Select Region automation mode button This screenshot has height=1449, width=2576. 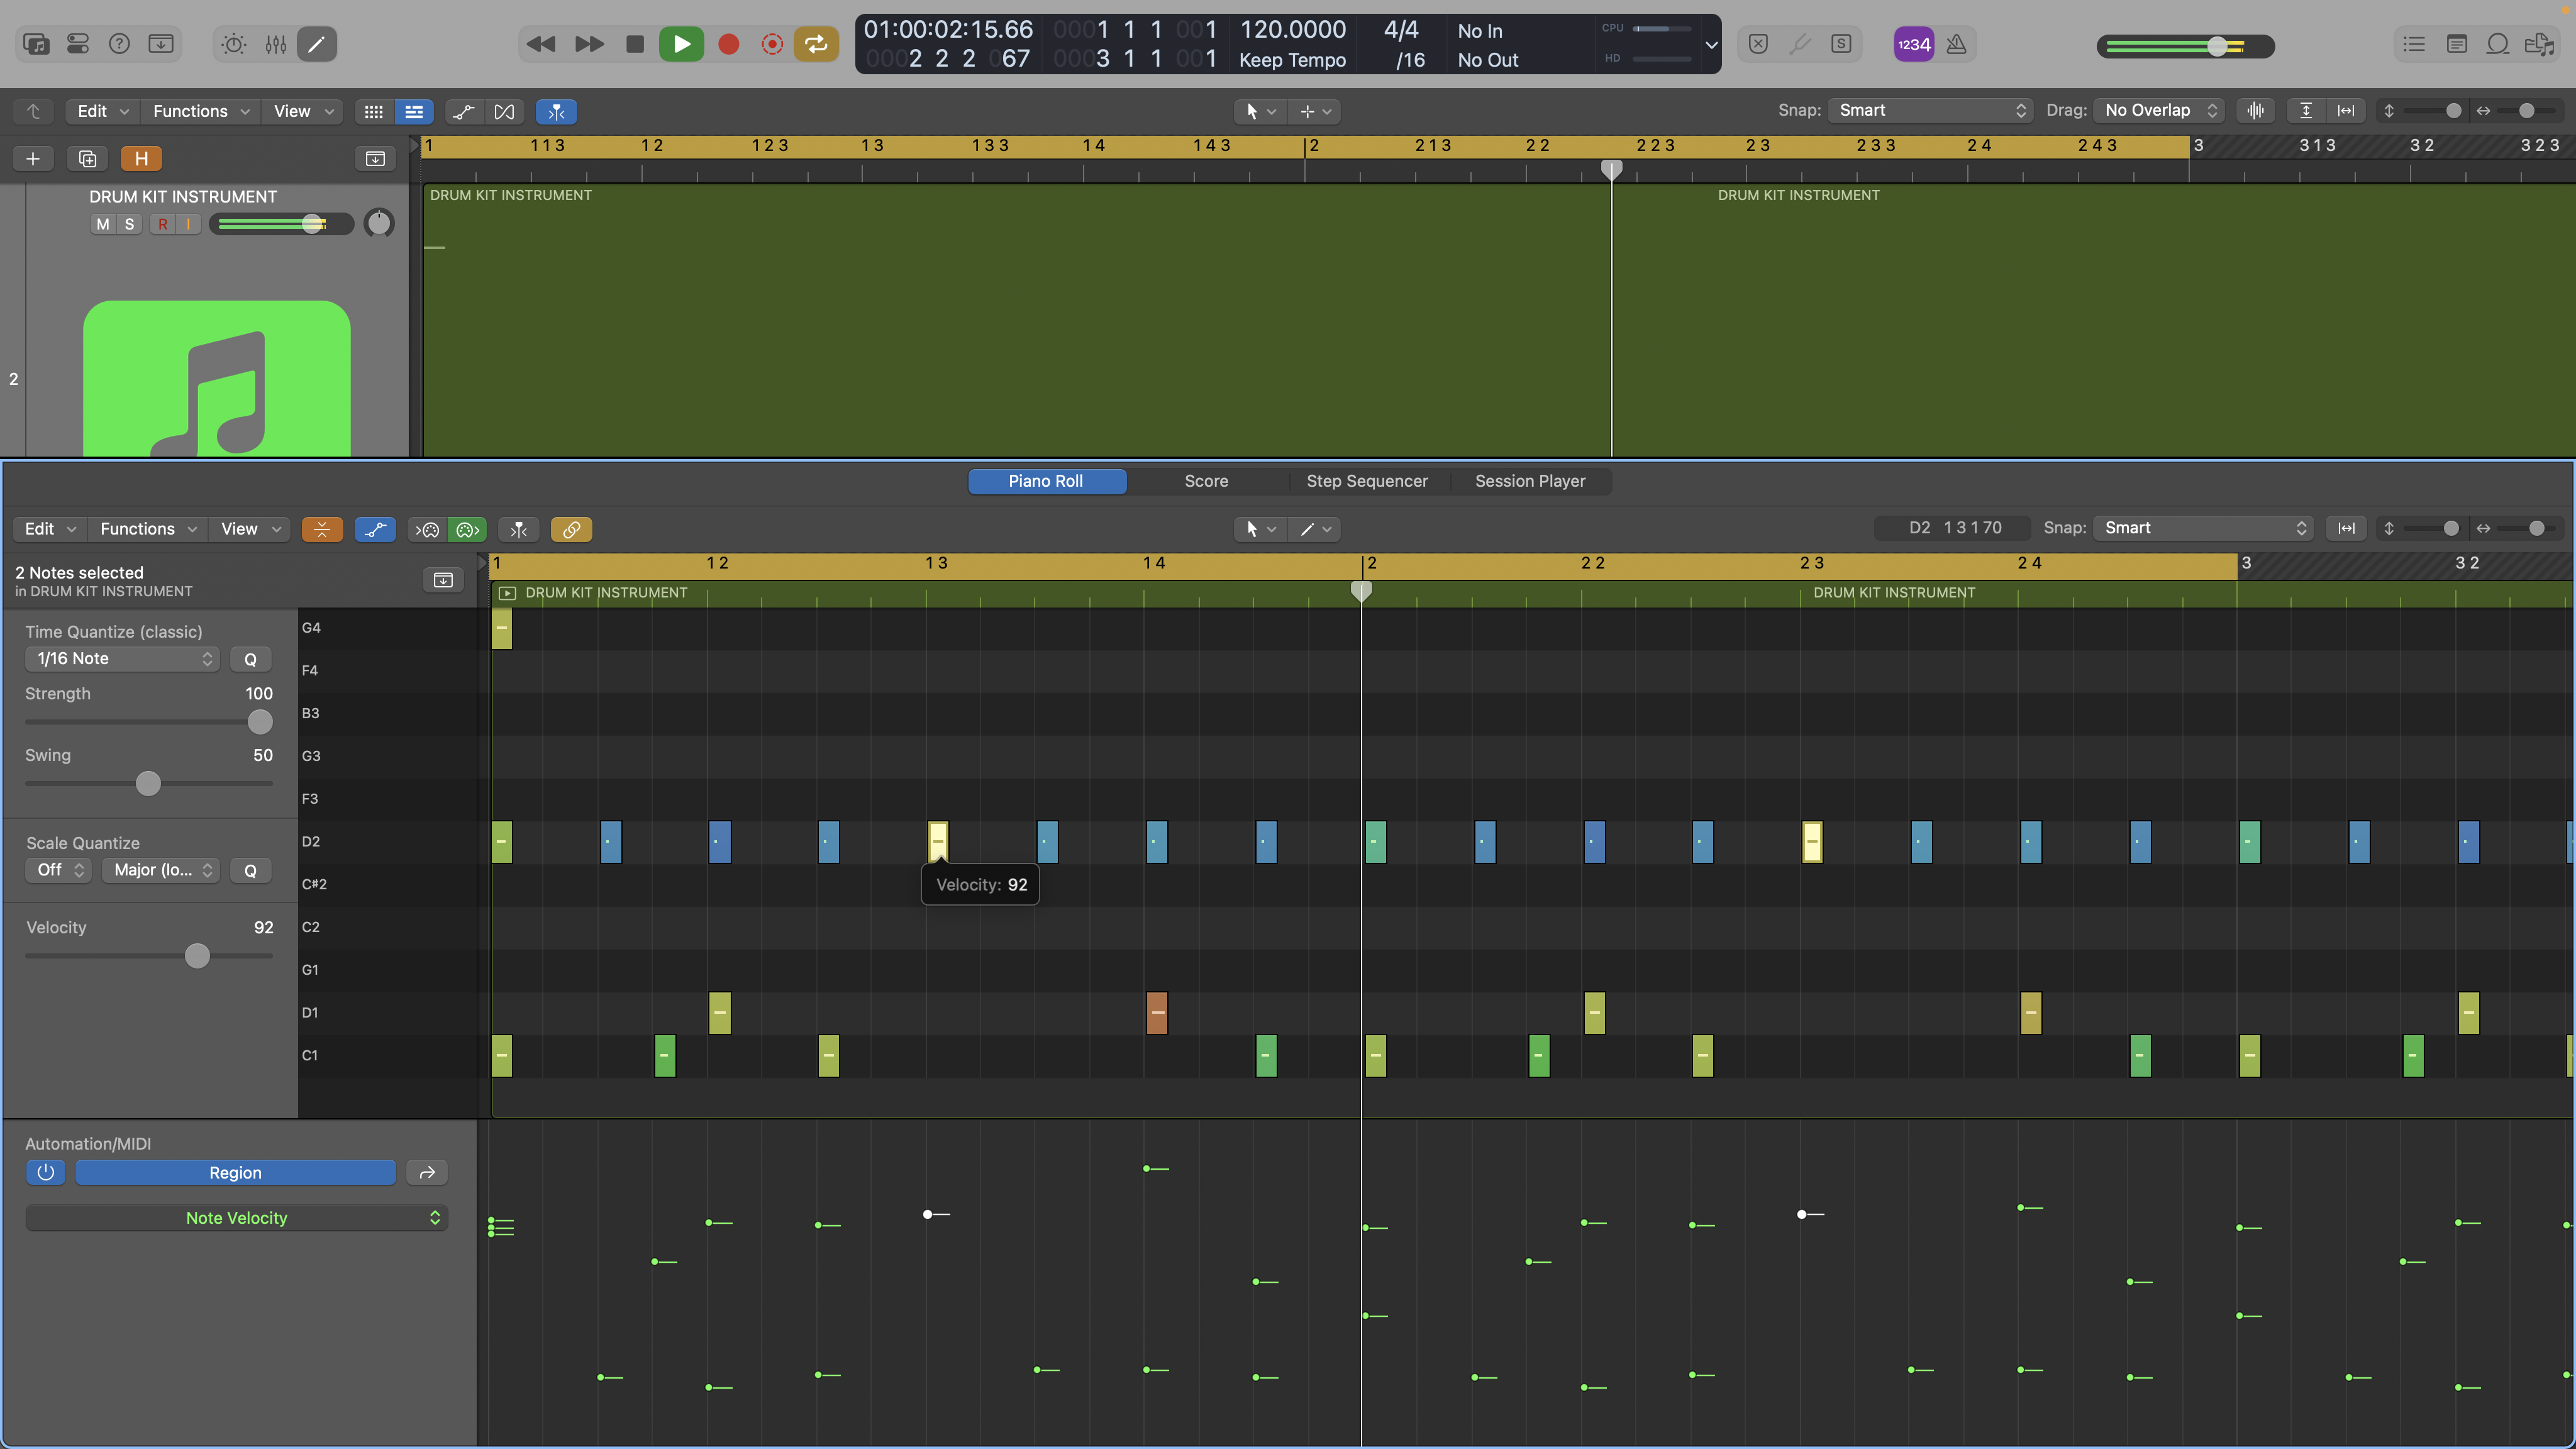tap(235, 1172)
